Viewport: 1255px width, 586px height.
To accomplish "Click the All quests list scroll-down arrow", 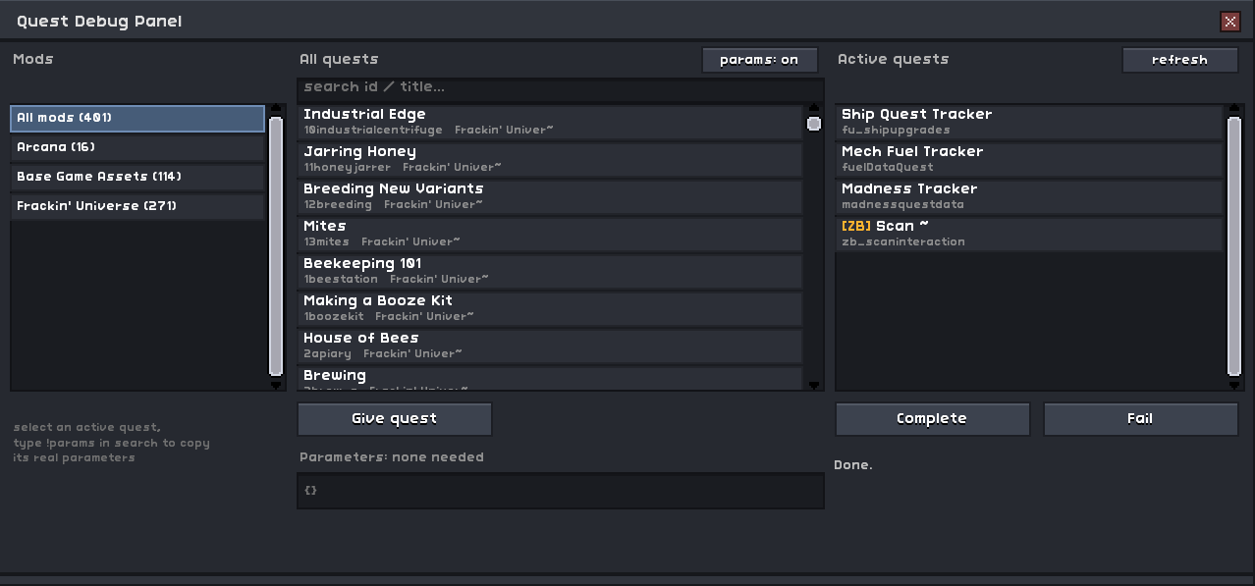I will [814, 385].
